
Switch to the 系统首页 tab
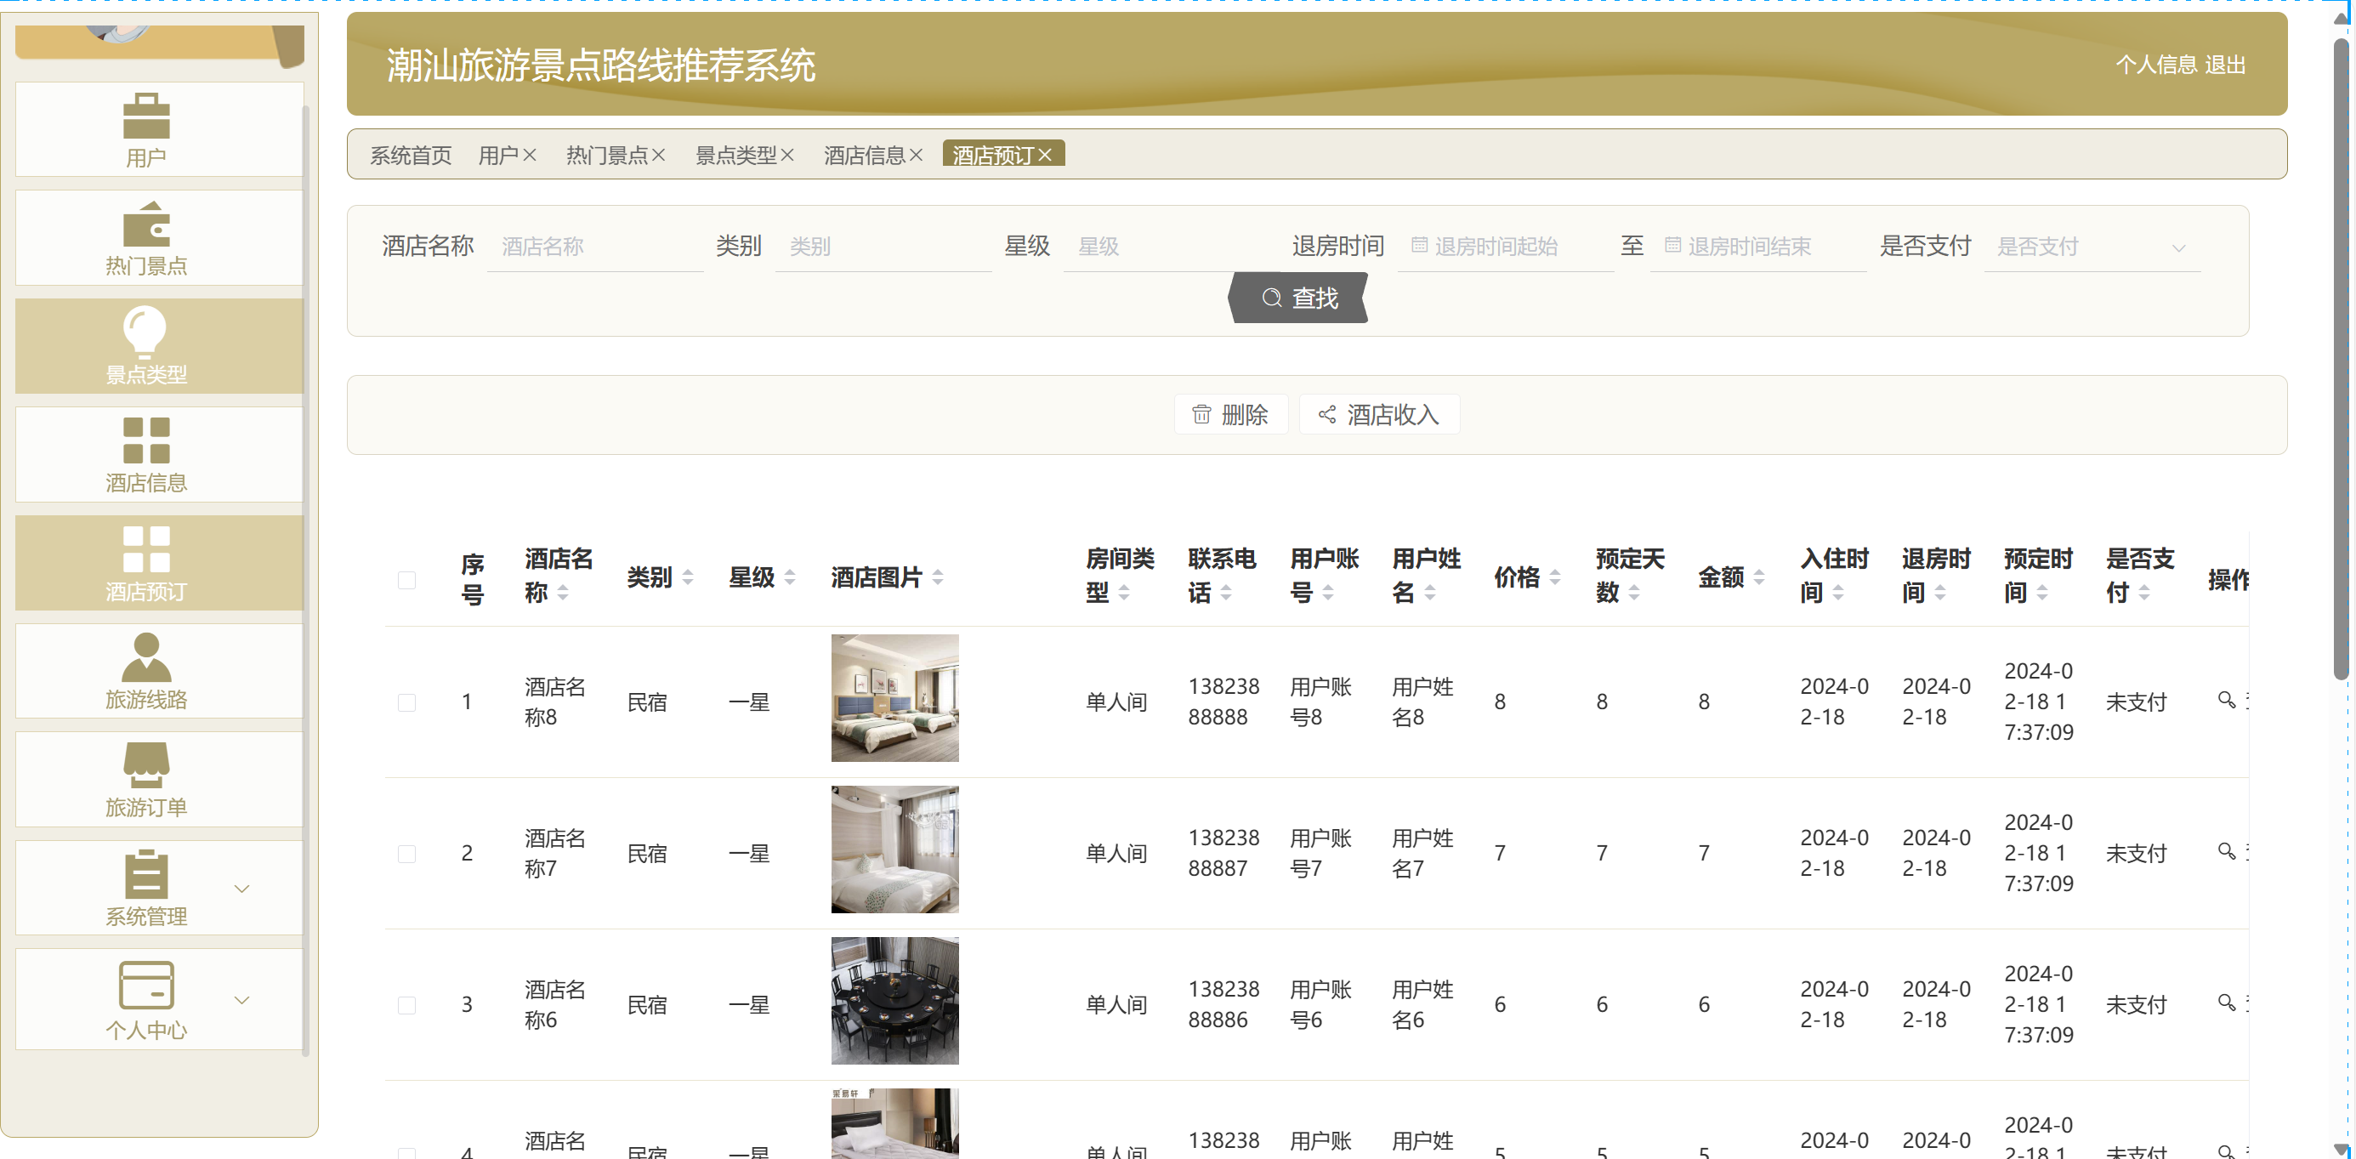411,156
